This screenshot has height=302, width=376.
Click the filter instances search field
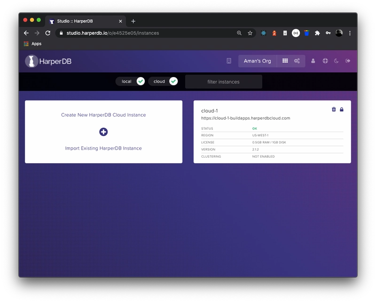tap(224, 82)
